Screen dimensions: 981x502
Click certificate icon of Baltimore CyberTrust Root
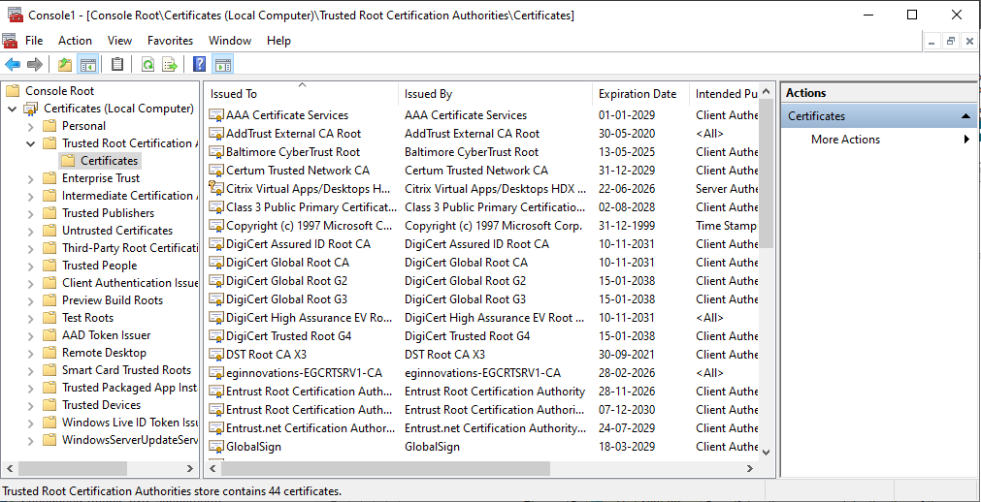point(215,152)
